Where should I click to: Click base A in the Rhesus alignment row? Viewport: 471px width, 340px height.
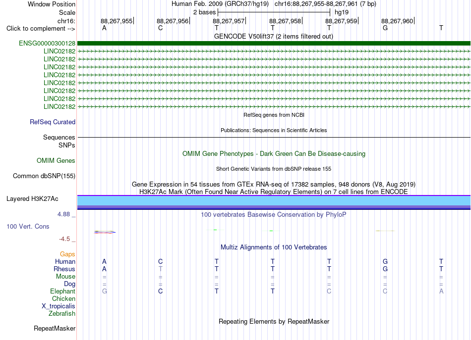coord(104,269)
